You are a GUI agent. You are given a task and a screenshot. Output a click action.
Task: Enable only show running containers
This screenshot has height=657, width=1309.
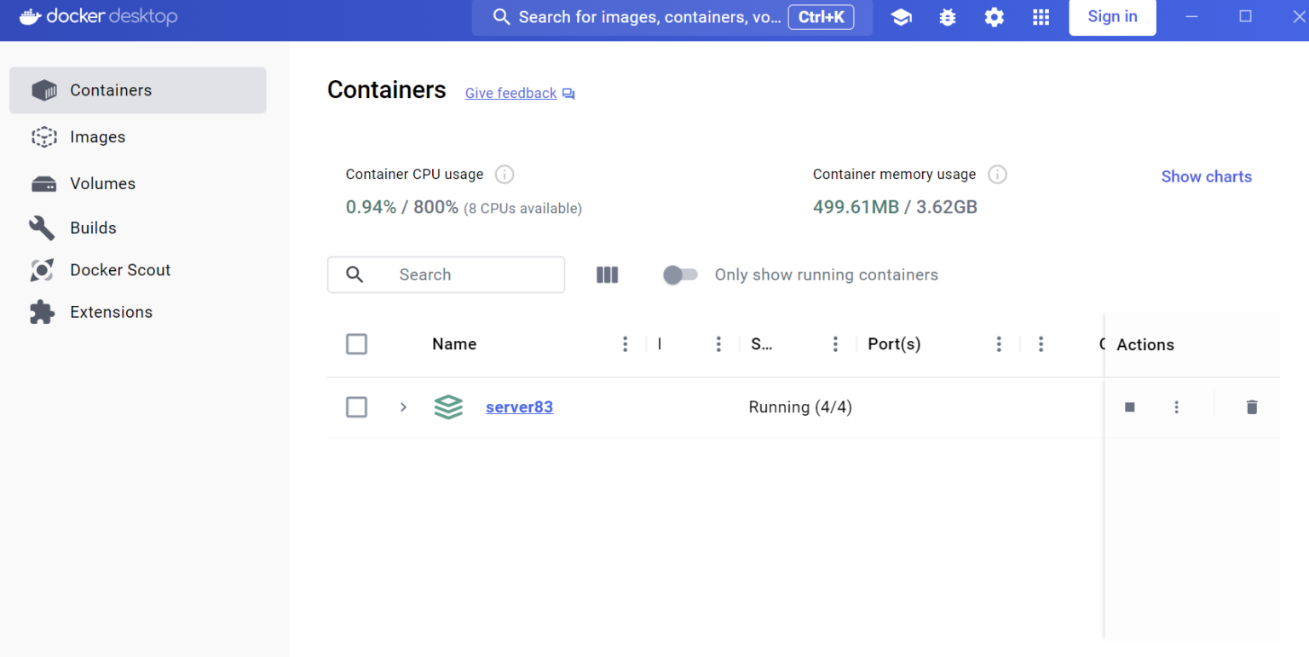pos(680,274)
